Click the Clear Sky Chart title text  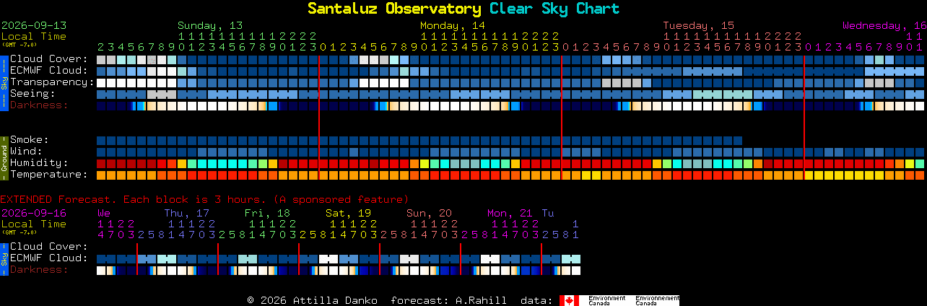pyautogui.click(x=554, y=9)
